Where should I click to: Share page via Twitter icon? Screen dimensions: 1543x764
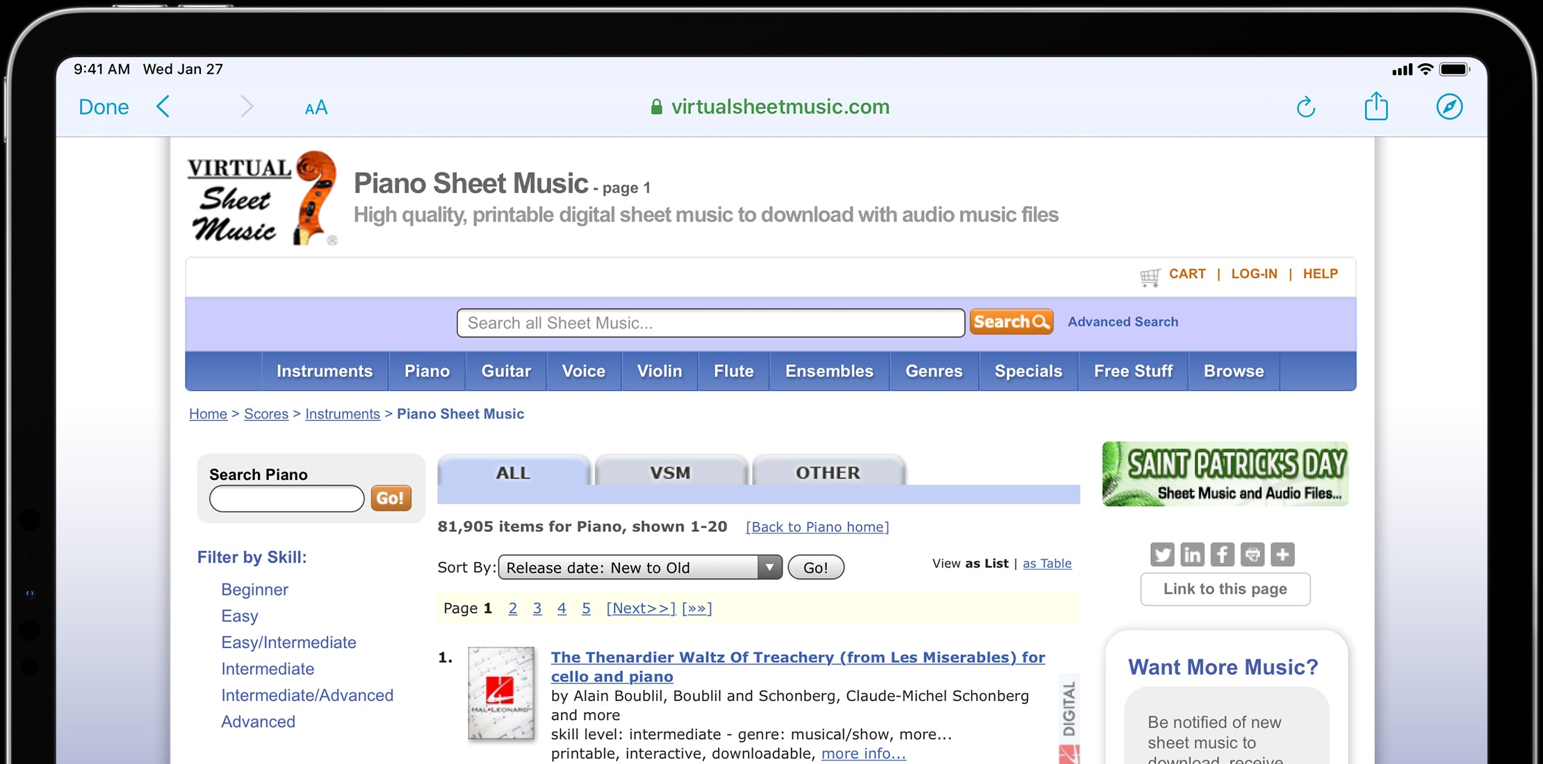1162,554
